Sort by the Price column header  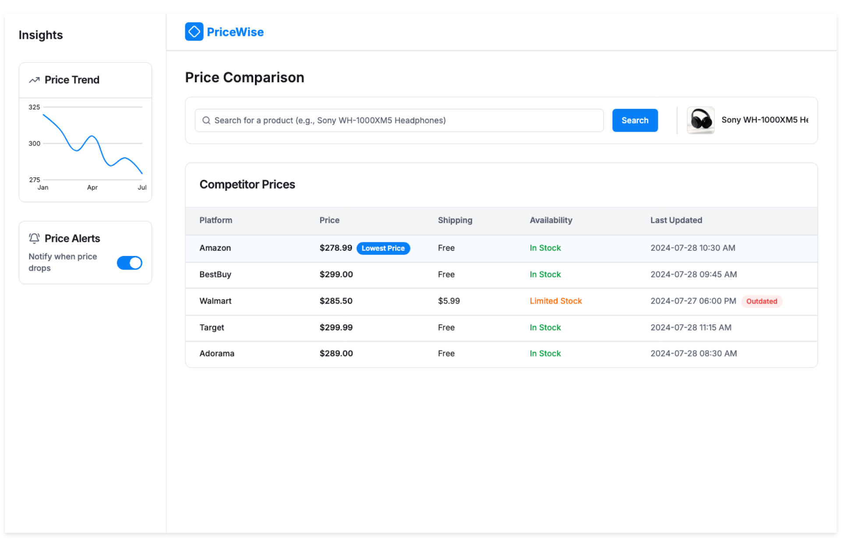pyautogui.click(x=329, y=220)
